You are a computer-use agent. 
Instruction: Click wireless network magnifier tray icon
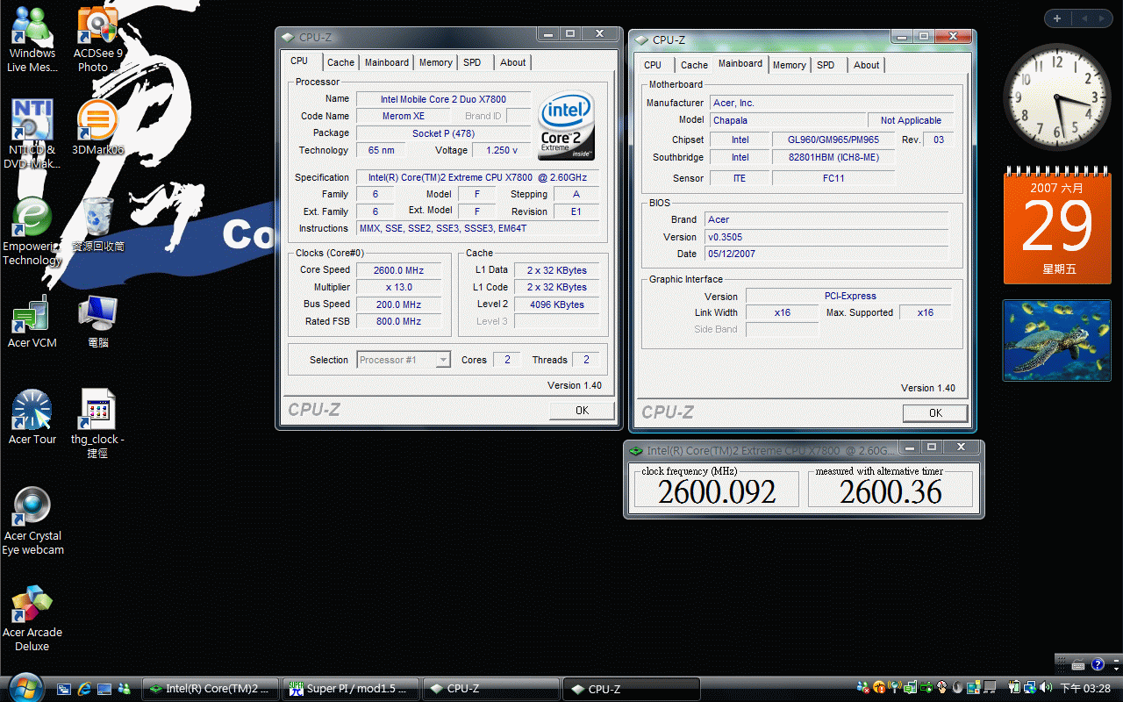pos(895,688)
